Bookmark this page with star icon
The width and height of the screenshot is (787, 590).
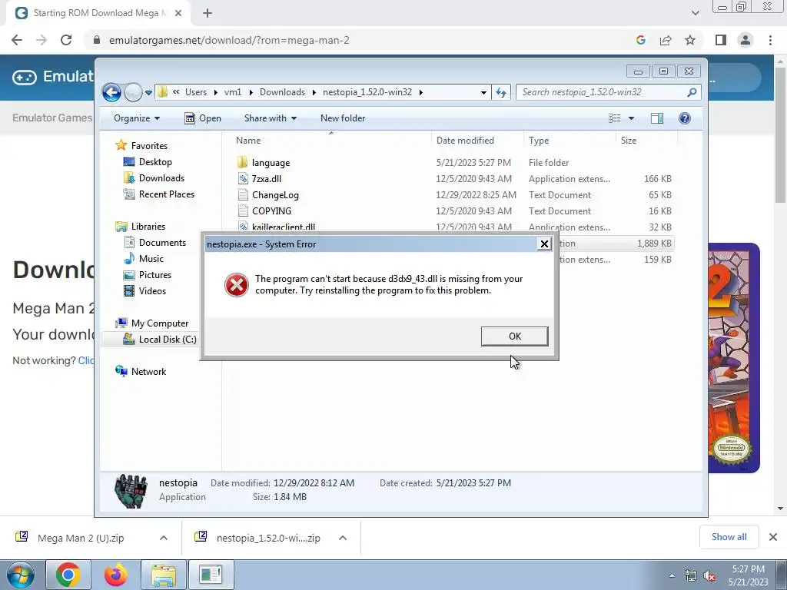point(690,40)
